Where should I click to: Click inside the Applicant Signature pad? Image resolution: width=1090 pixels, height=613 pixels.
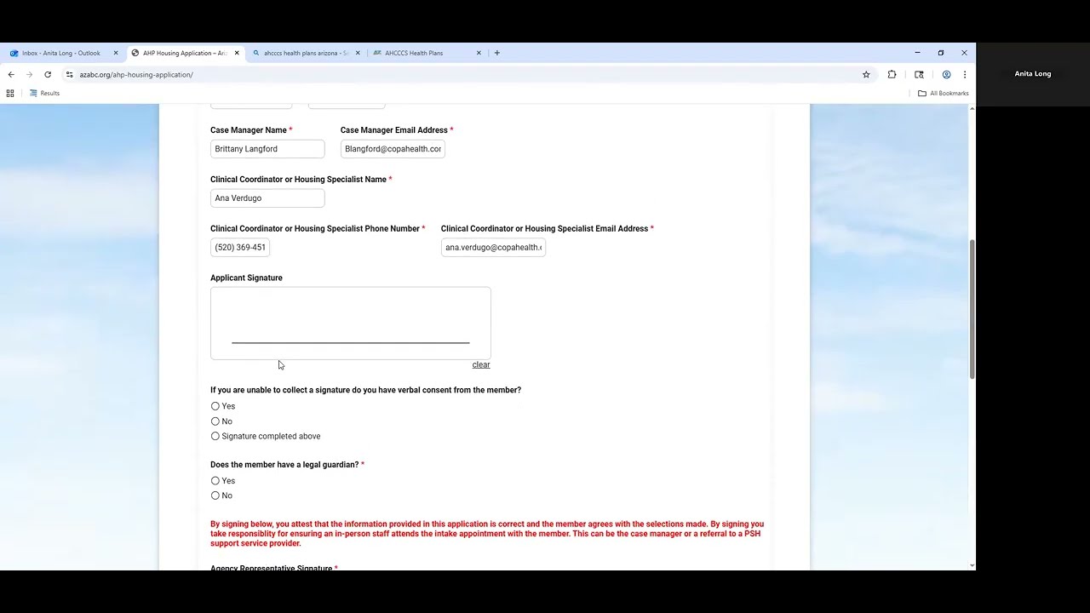coord(351,324)
